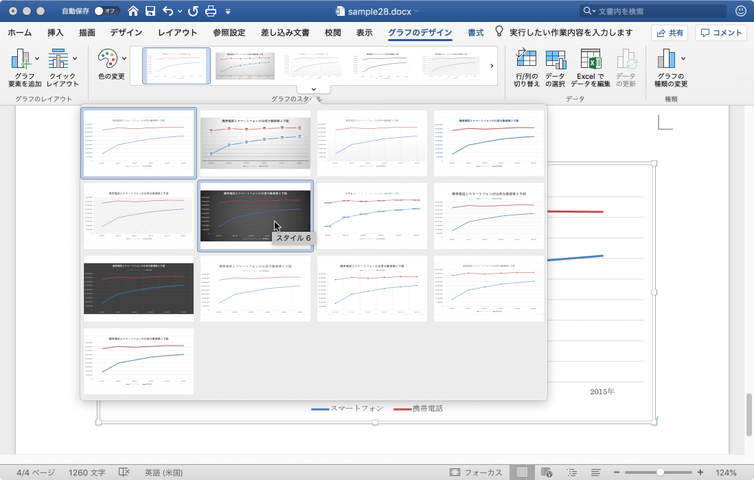Open the undo history dropdown arrow
This screenshot has height=480, width=754.
pyautogui.click(x=180, y=11)
